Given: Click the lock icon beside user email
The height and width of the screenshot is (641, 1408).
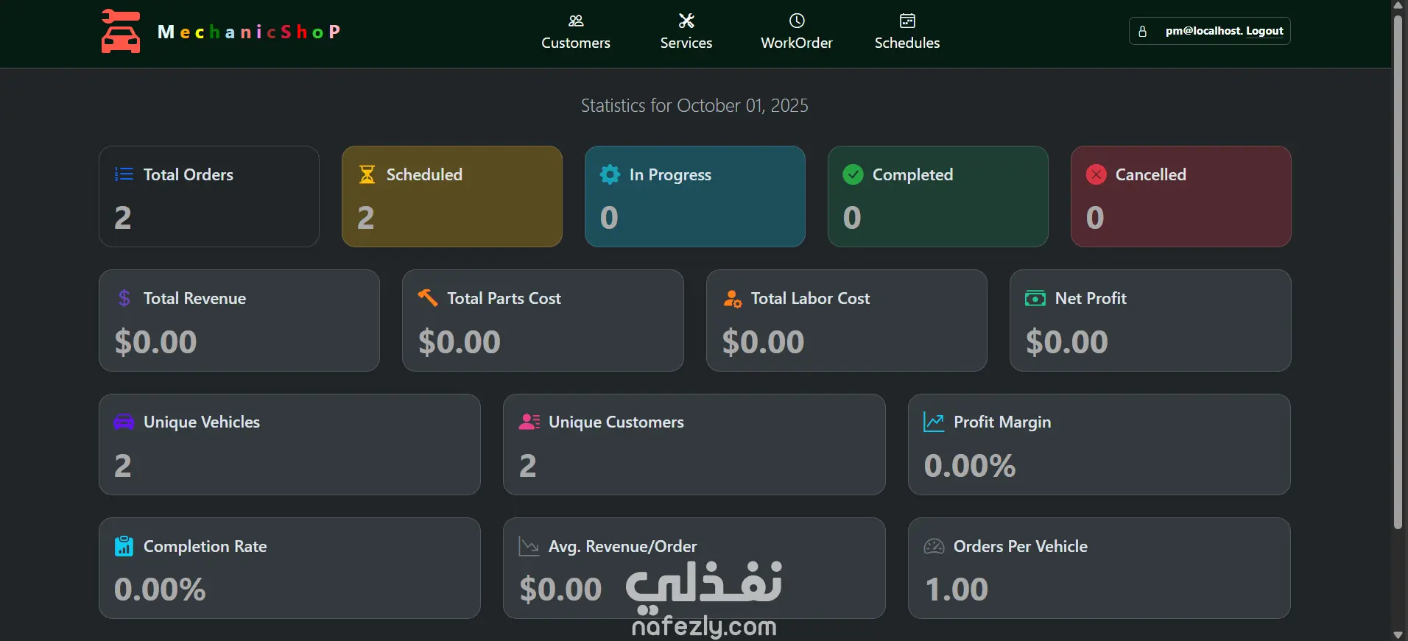Looking at the screenshot, I should pos(1142,32).
